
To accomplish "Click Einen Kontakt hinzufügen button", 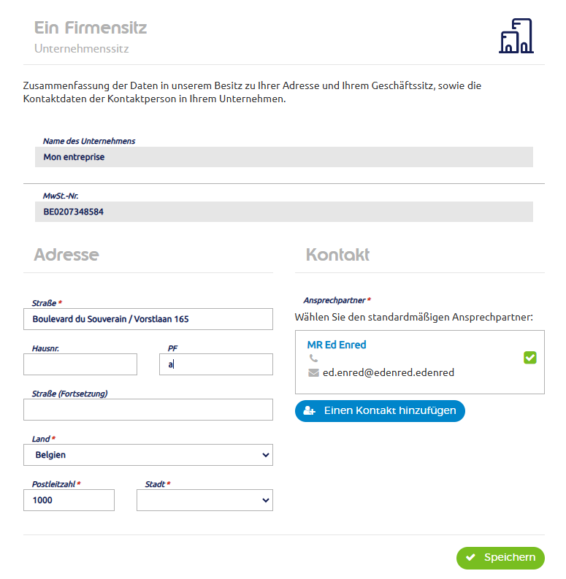I will pos(380,411).
